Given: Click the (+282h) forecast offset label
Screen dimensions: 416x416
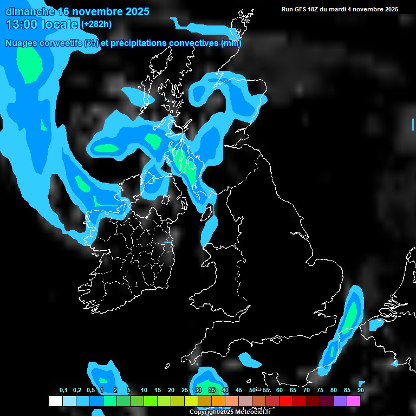Looking at the screenshot, I should pos(97,24).
